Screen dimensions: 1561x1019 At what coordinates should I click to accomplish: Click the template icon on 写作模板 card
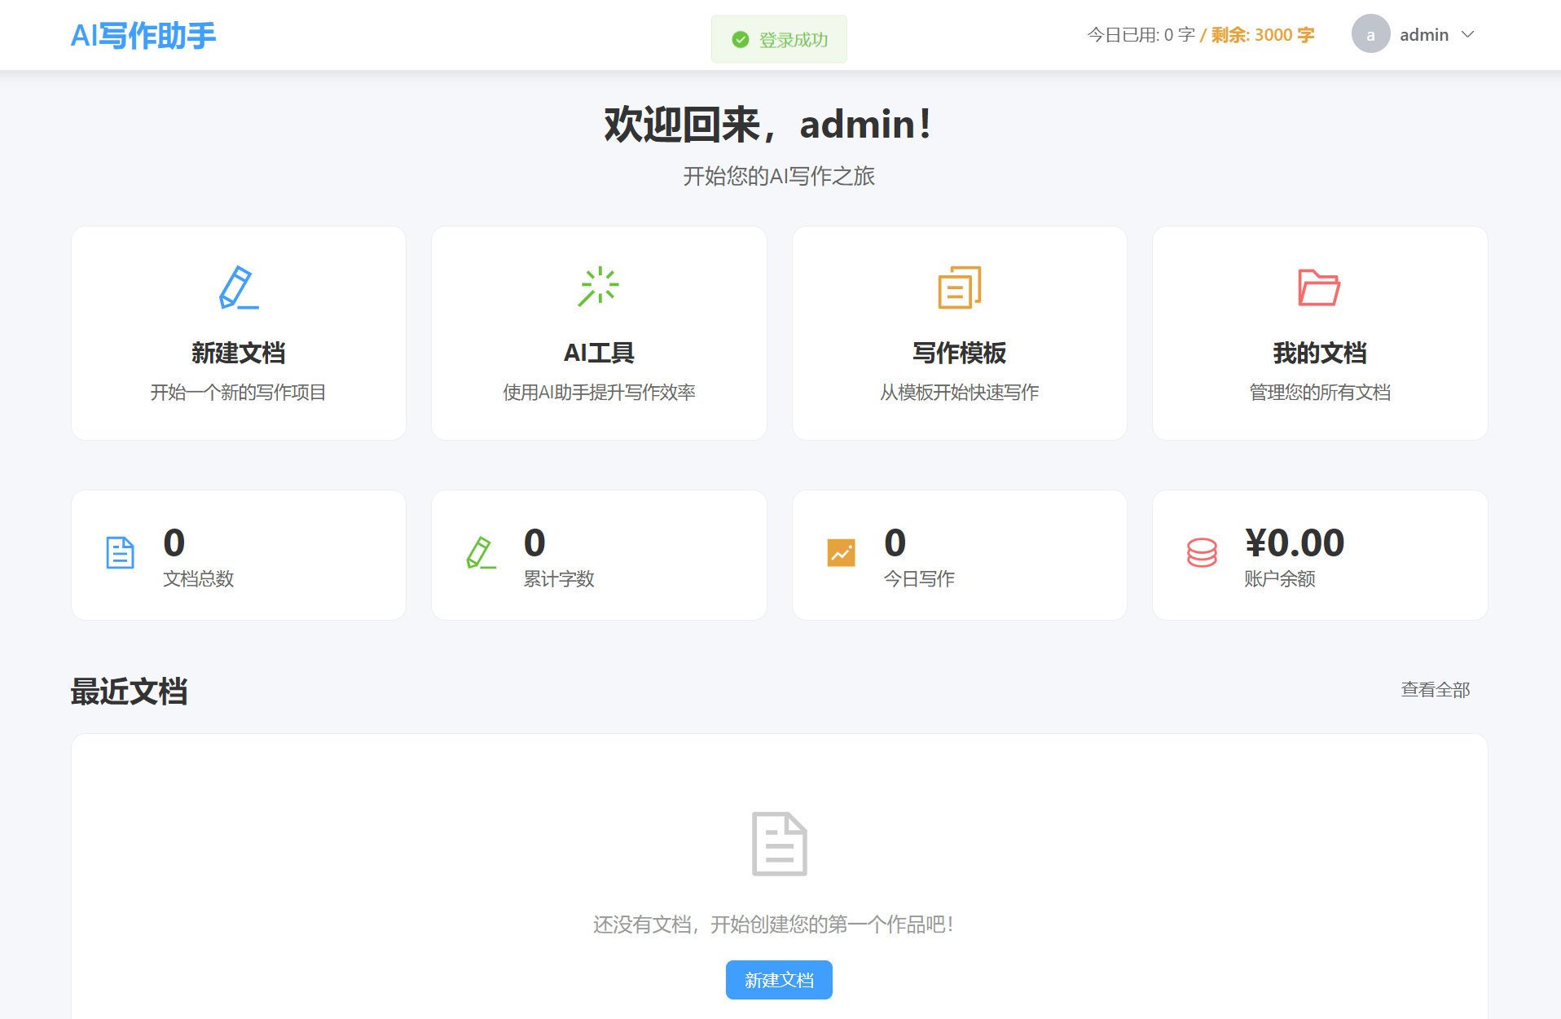tap(960, 287)
